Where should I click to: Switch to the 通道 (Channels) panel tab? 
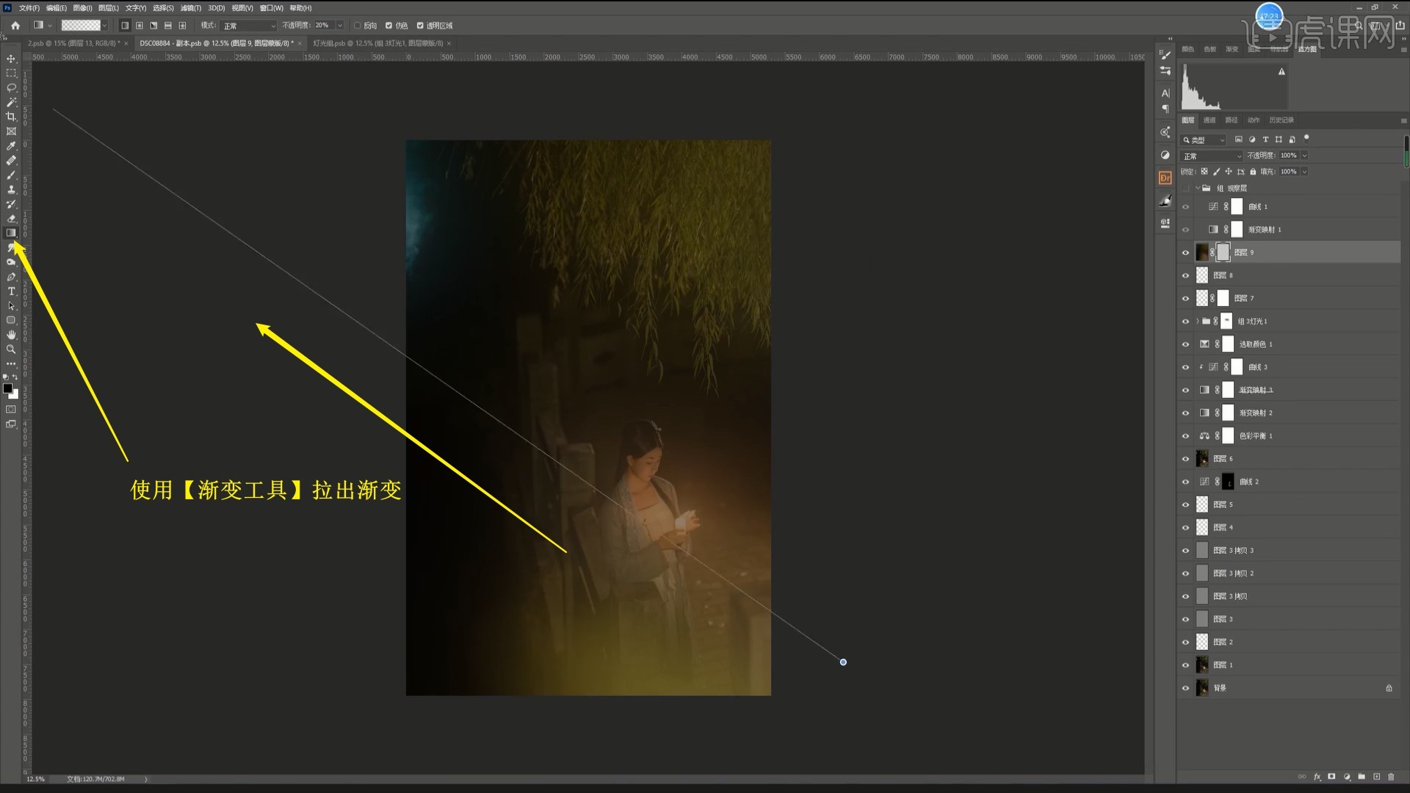pos(1210,120)
